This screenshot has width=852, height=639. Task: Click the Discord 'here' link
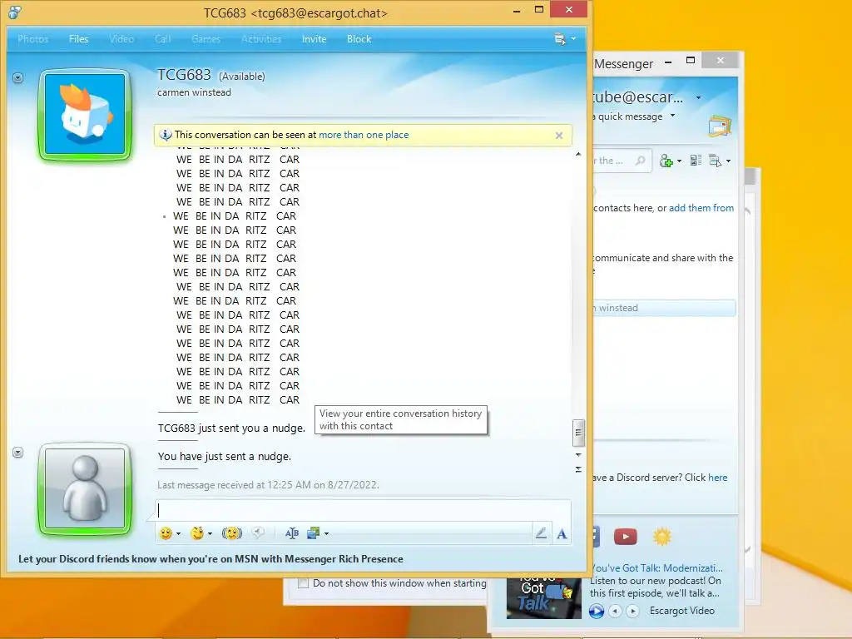click(x=717, y=478)
